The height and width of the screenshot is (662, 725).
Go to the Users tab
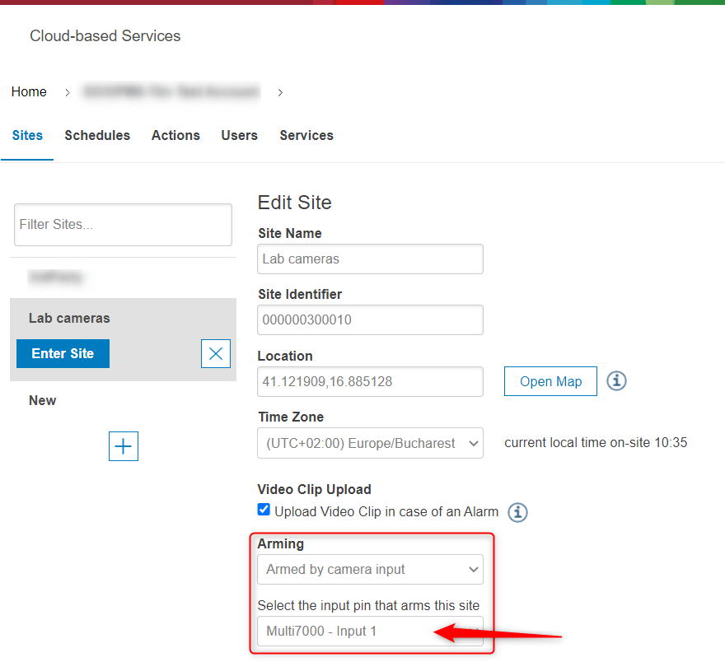pos(239,136)
